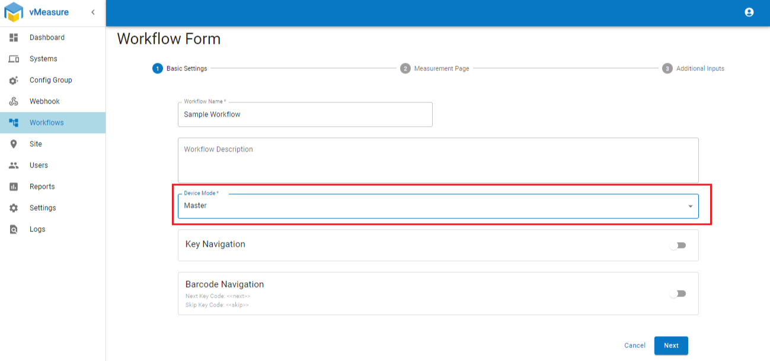Open Config Group page
Screen dimensions: 770x361
pyautogui.click(x=53, y=80)
